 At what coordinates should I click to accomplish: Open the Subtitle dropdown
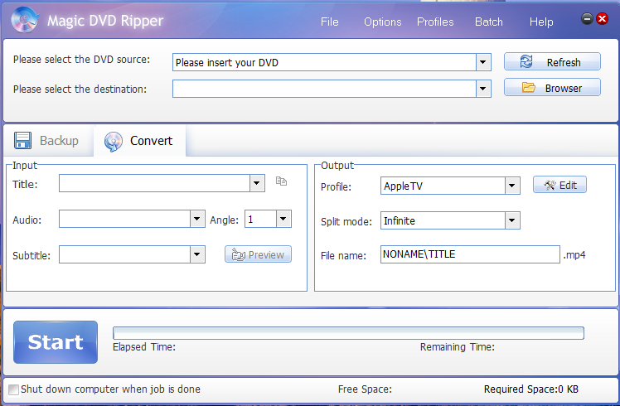197,254
